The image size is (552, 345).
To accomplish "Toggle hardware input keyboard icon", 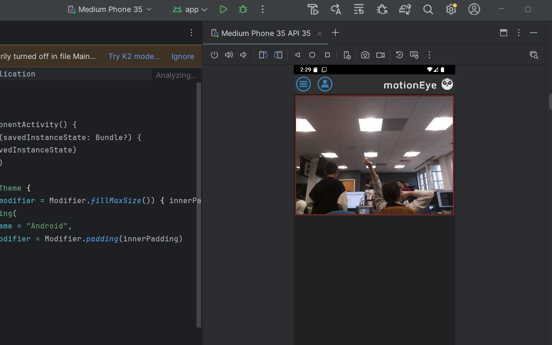I will click(415, 55).
